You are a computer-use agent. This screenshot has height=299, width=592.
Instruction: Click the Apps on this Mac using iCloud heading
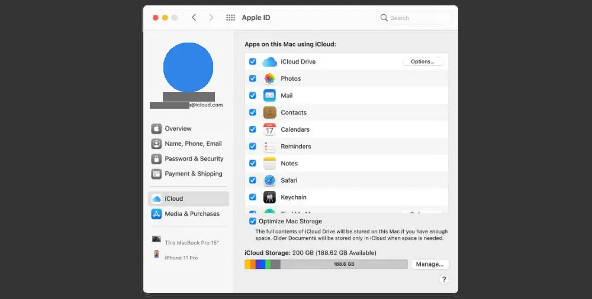(x=290, y=44)
